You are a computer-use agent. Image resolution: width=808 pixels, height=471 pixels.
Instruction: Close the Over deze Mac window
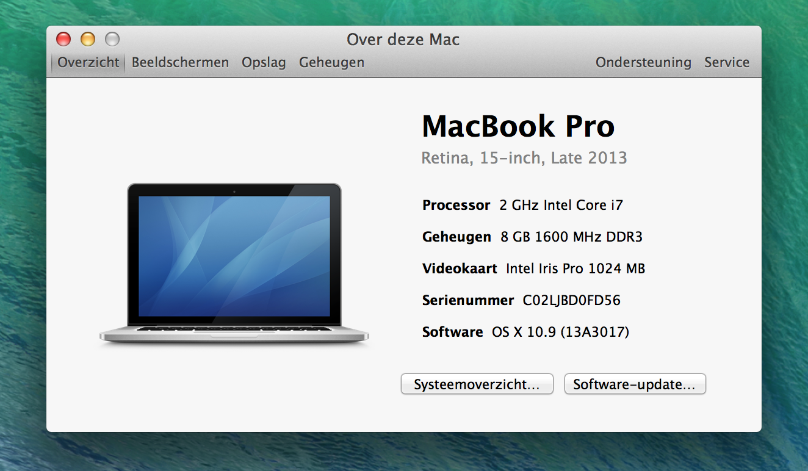click(x=63, y=40)
